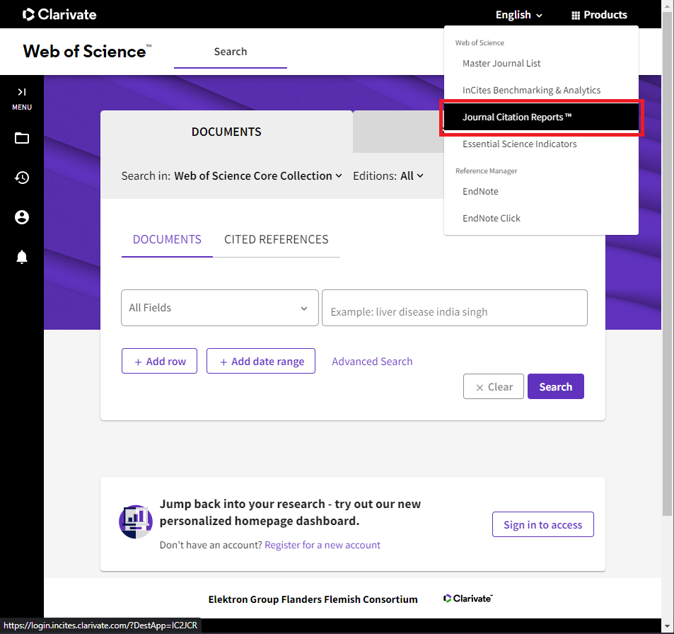Click the dashboard illustration icon
This screenshot has height=634, width=674.
coord(136,521)
